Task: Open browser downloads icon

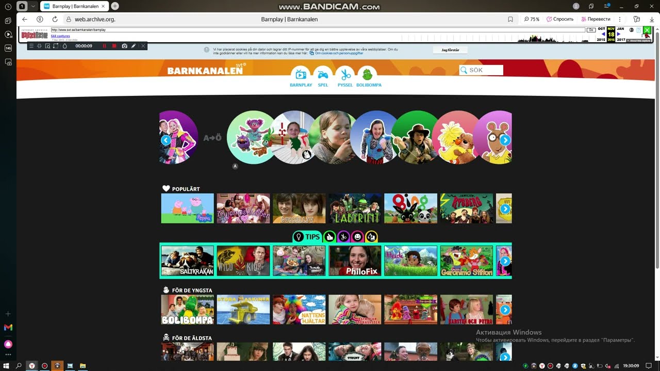Action: coord(651,19)
